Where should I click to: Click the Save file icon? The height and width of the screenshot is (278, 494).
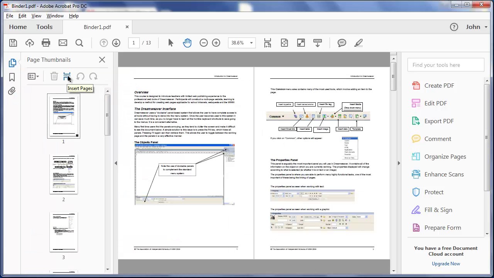point(13,43)
